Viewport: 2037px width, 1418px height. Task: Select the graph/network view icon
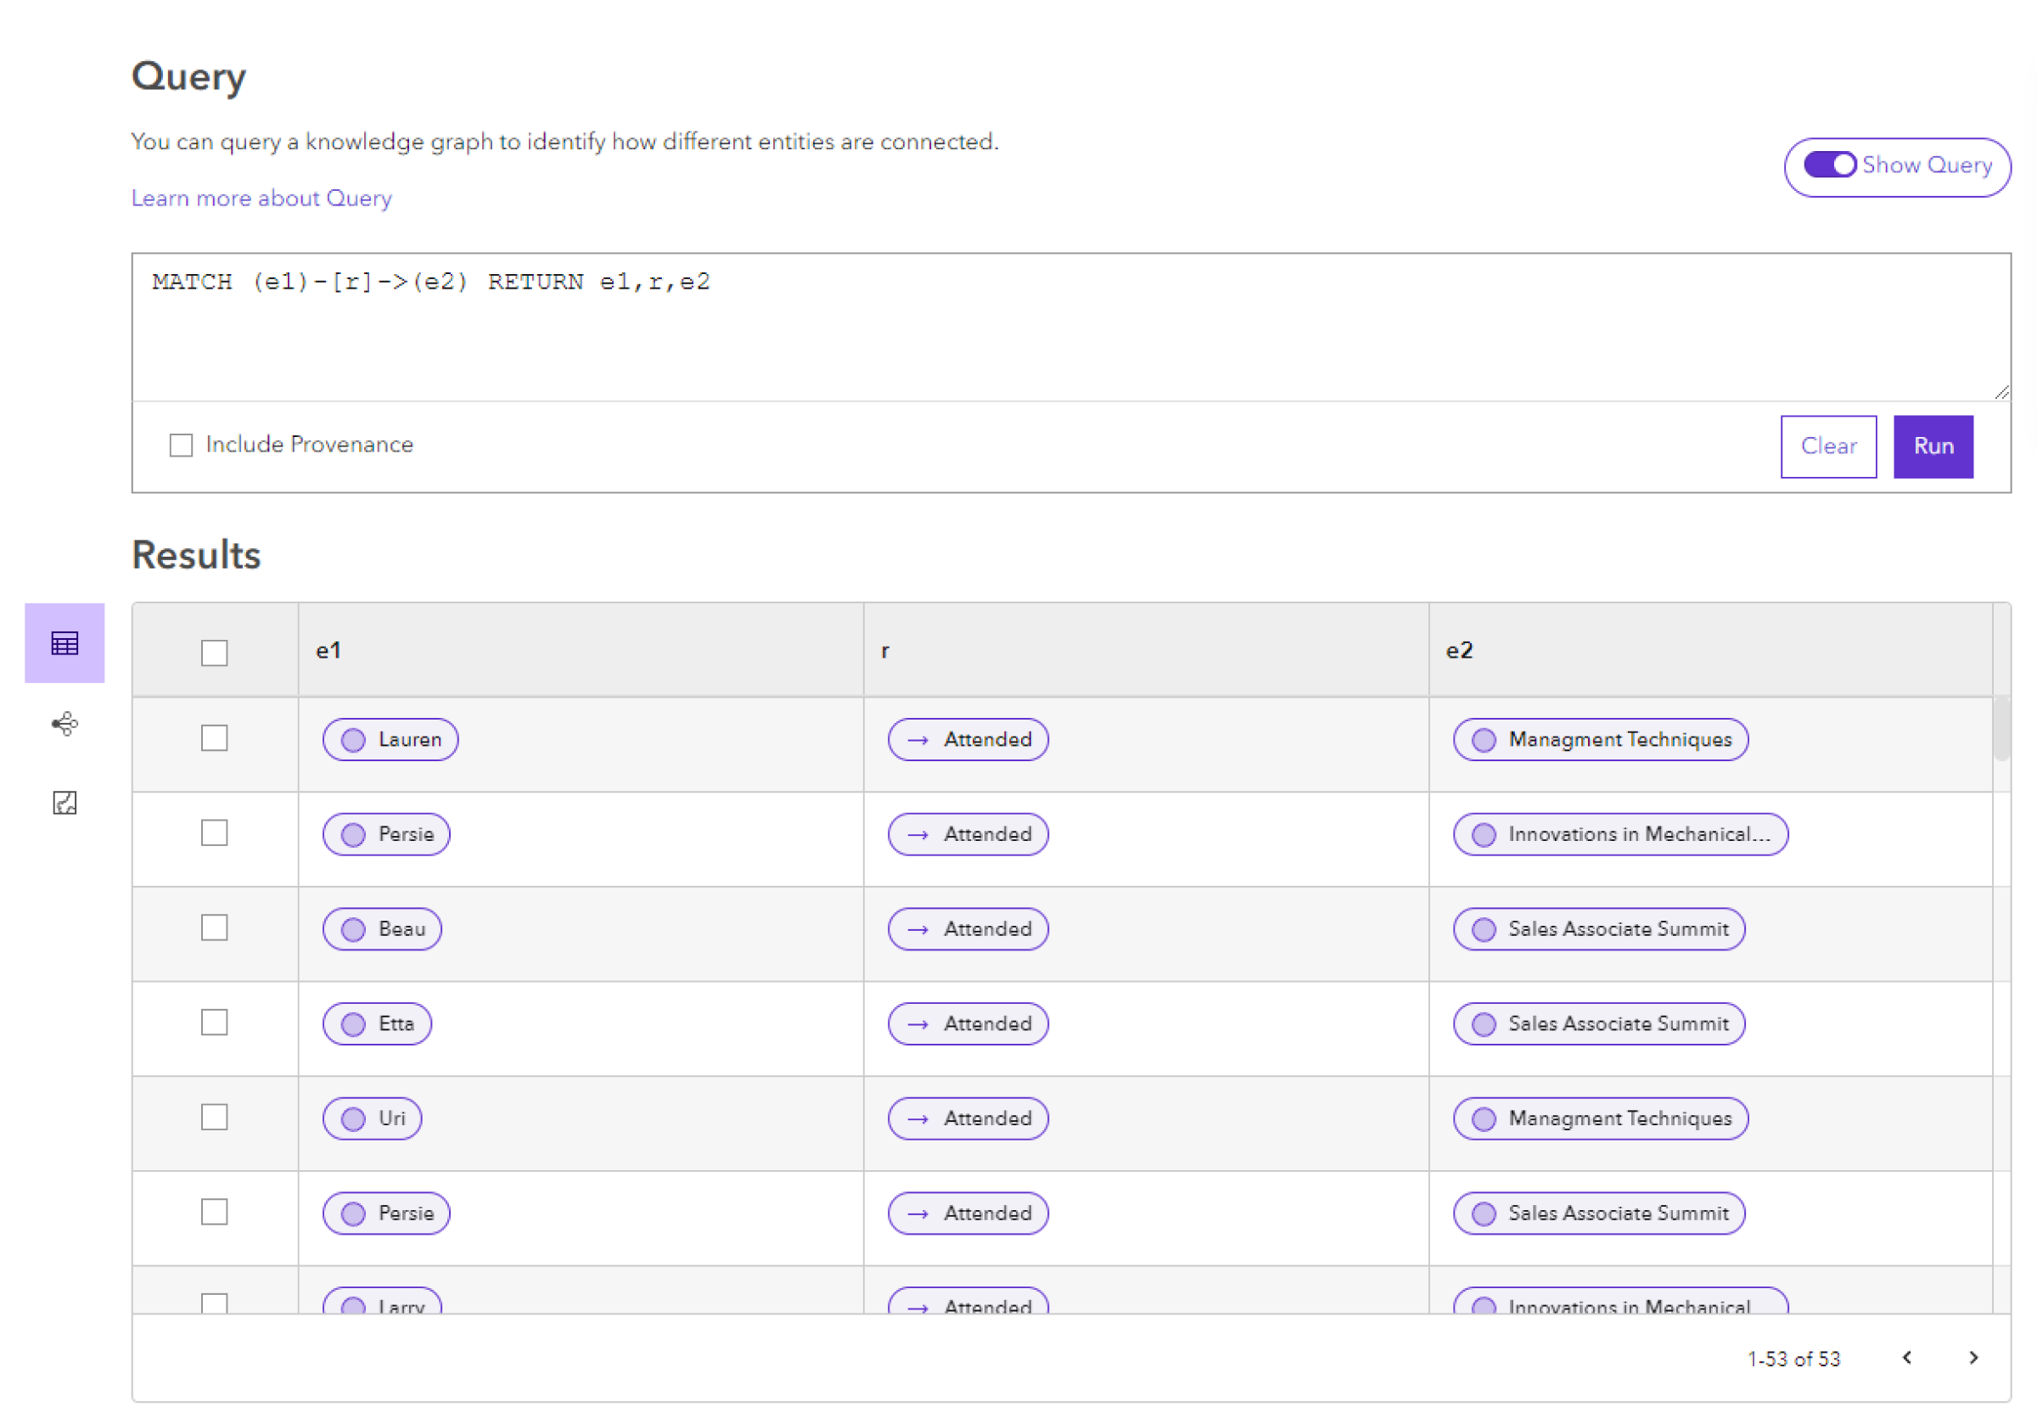(65, 723)
